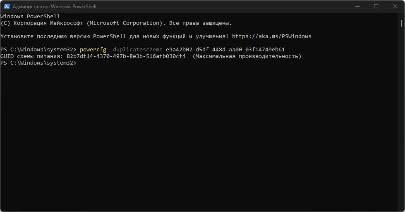Image resolution: width=405 pixels, height=212 pixels.
Task: Click the "(Максимальная производительность)" scheme name
Action: [247, 56]
